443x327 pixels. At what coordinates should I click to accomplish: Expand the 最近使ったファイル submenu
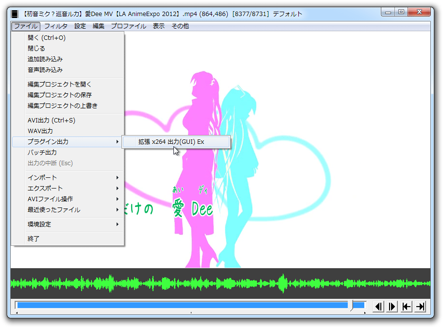(x=68, y=210)
